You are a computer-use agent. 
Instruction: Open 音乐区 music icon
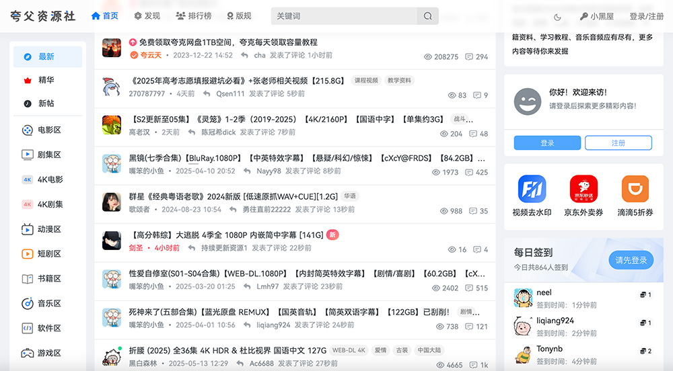28,303
